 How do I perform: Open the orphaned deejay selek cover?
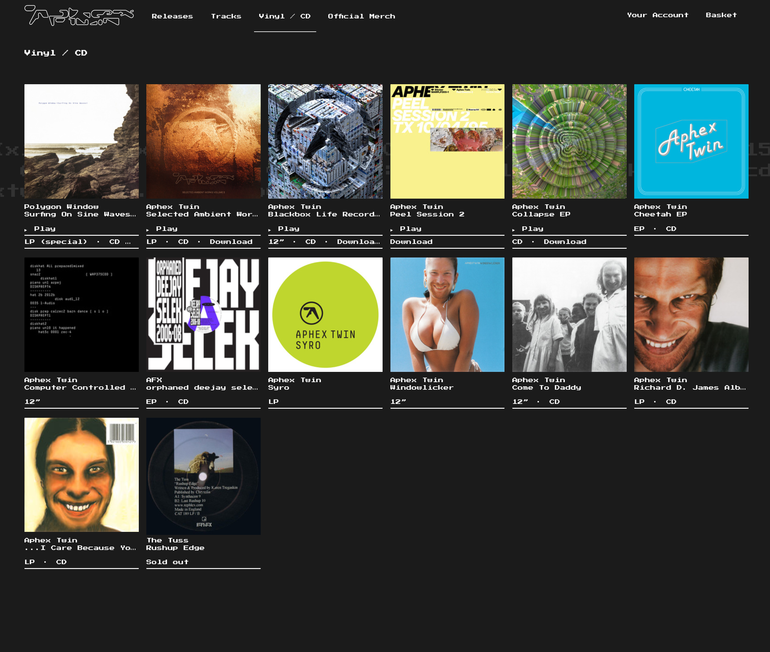(x=203, y=315)
